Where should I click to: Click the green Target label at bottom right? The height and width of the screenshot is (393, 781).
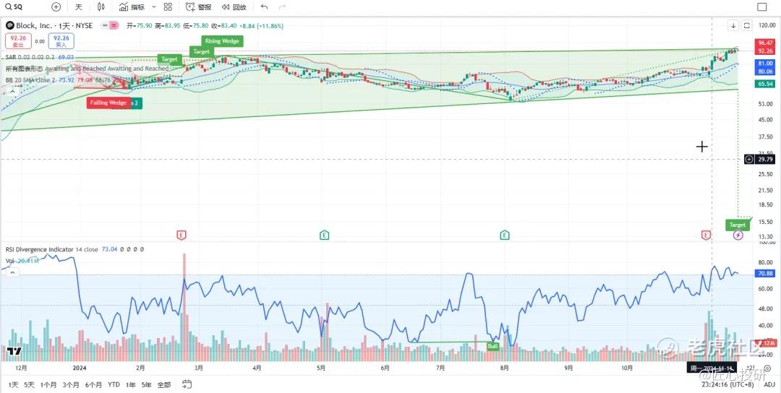point(738,225)
